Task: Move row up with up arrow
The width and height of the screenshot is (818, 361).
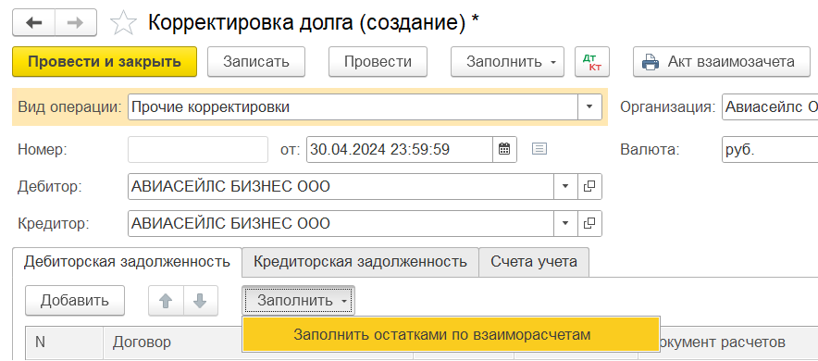Action: click(166, 301)
